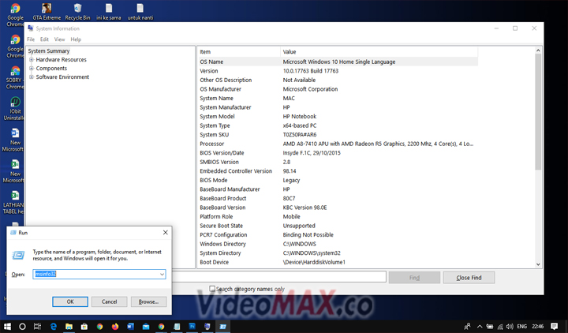The image size is (568, 333).
Task: Open File menu in System Information
Action: point(31,39)
